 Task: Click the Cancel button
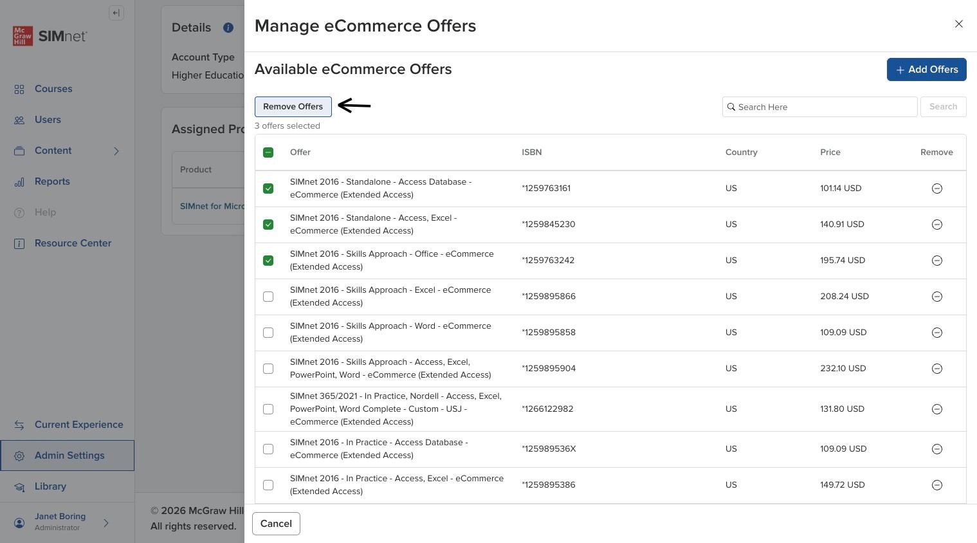(x=276, y=524)
